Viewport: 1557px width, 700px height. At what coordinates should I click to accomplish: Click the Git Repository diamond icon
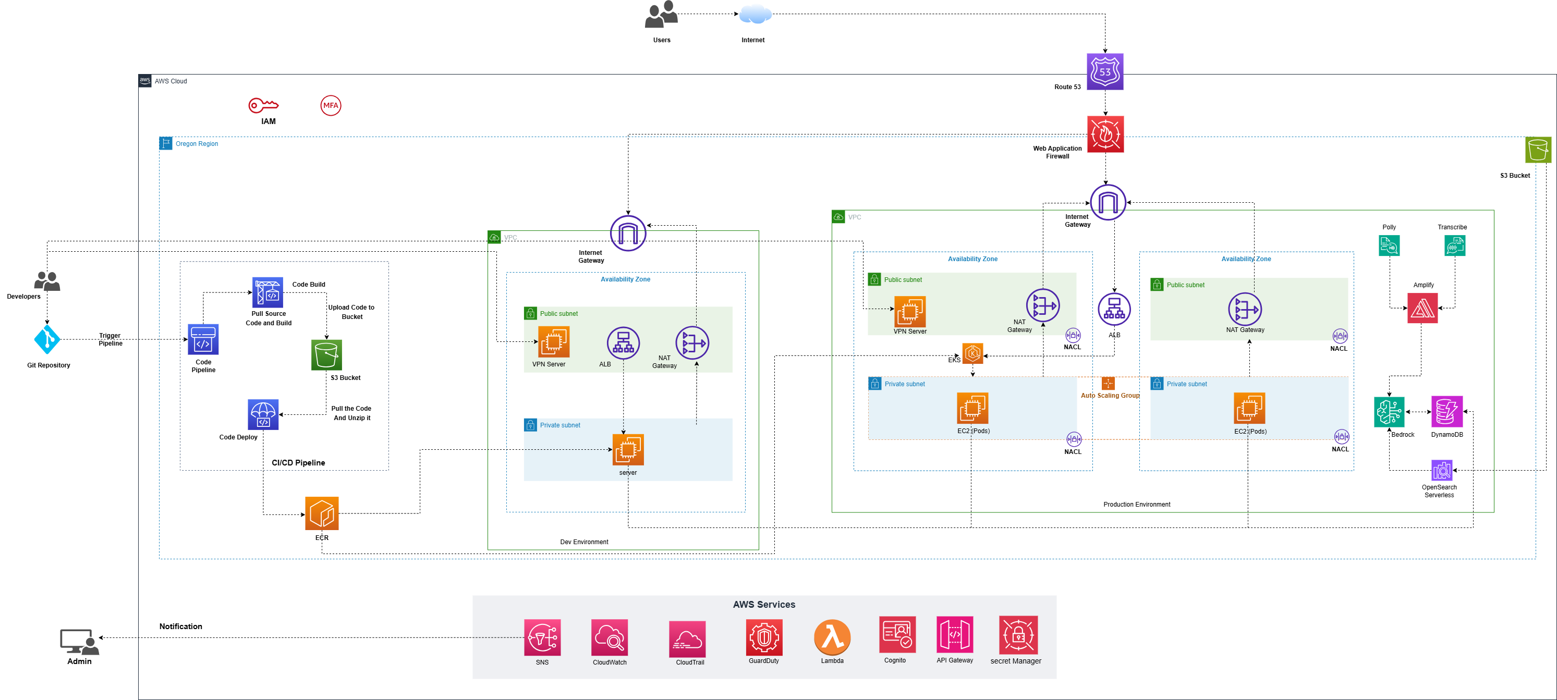(x=47, y=339)
